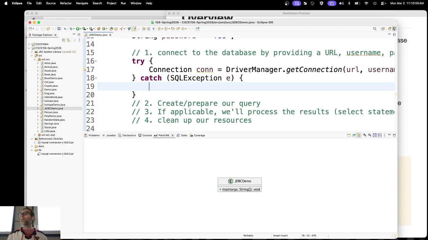Click the green Run toolbar button
The width and height of the screenshot is (428, 240).
[78, 29]
